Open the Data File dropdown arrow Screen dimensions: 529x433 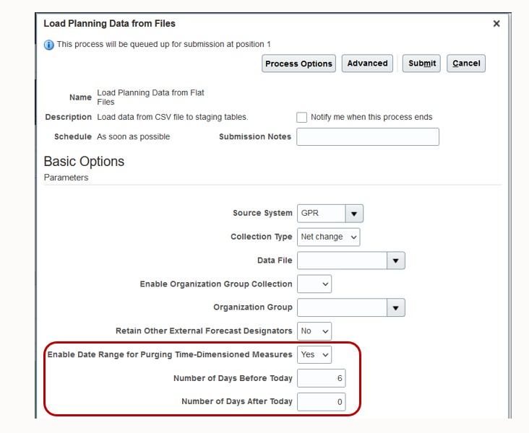[x=395, y=261]
